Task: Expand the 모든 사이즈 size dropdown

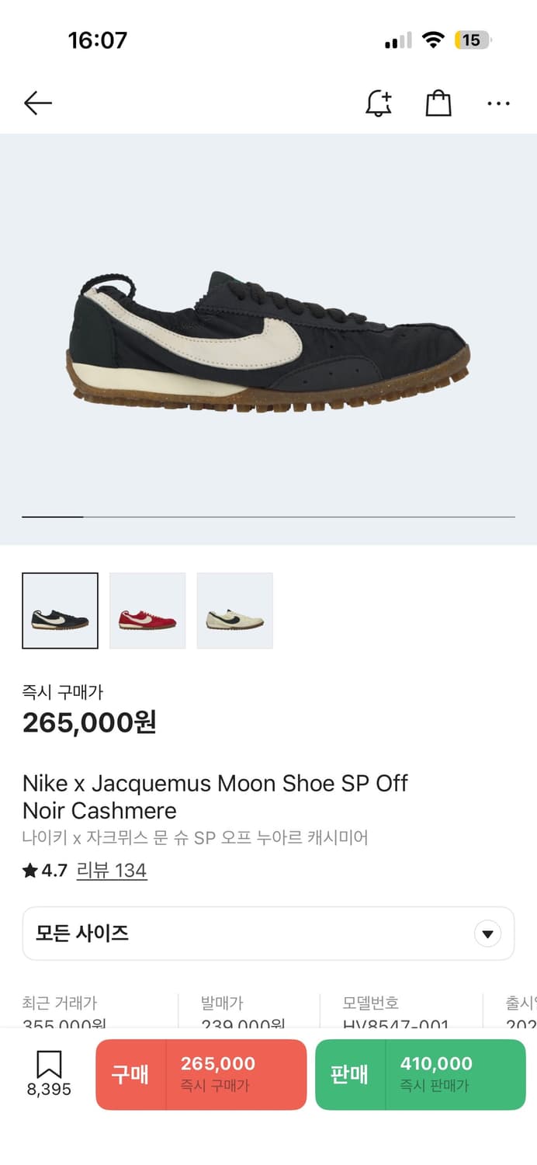Action: point(268,934)
